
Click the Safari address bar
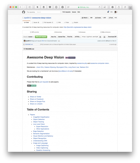click(83, 7)
